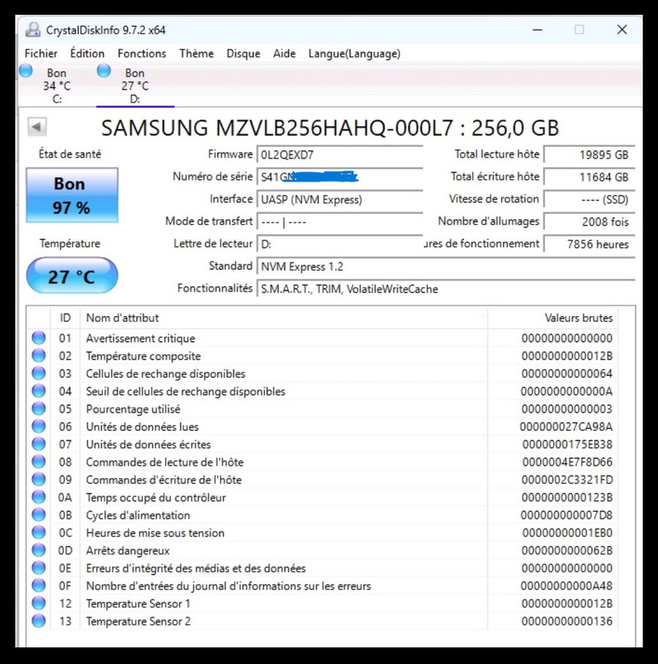This screenshot has width=658, height=664.
Task: Open the Thème menu
Action: tap(197, 54)
